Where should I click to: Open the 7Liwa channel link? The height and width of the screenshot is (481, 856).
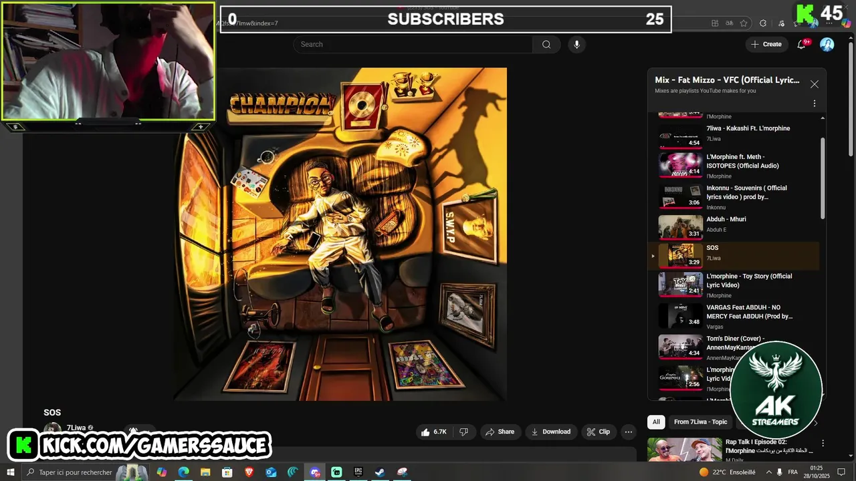[x=76, y=428]
